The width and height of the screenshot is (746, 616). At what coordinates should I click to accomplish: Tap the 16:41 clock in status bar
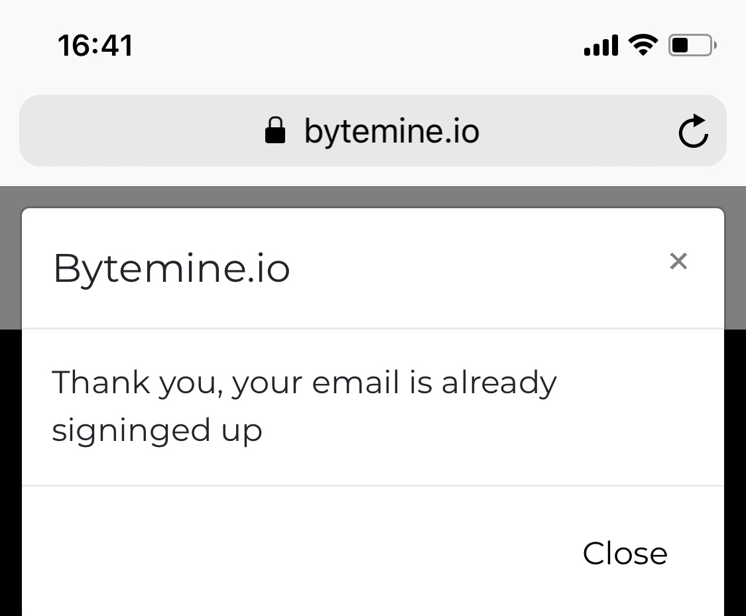point(95,46)
